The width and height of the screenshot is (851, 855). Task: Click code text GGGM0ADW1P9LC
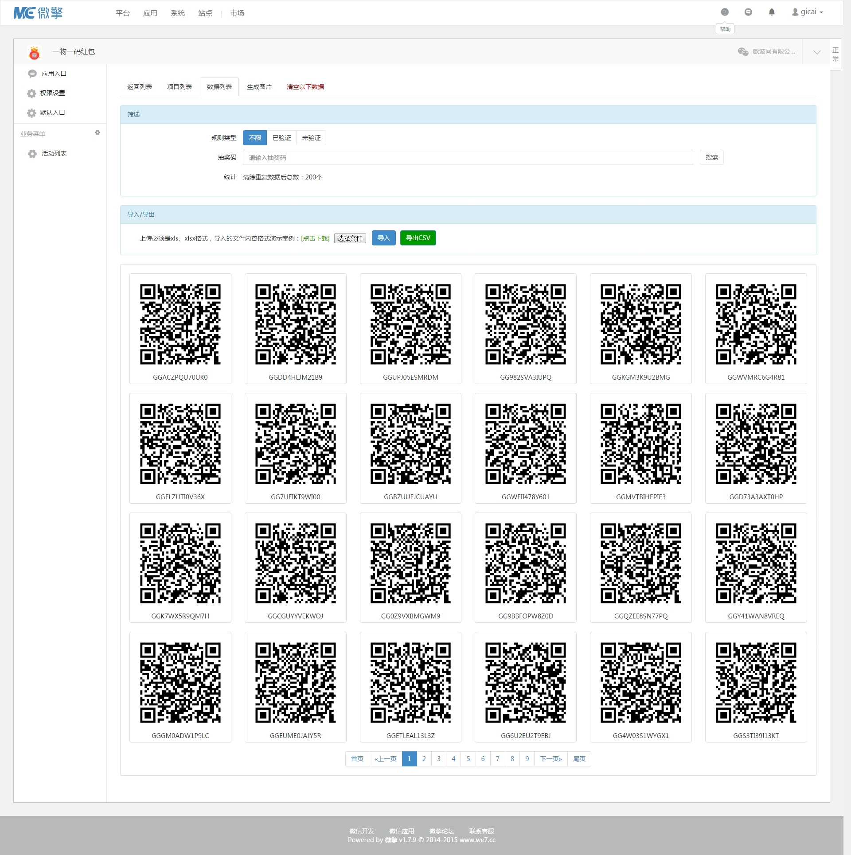pos(180,736)
